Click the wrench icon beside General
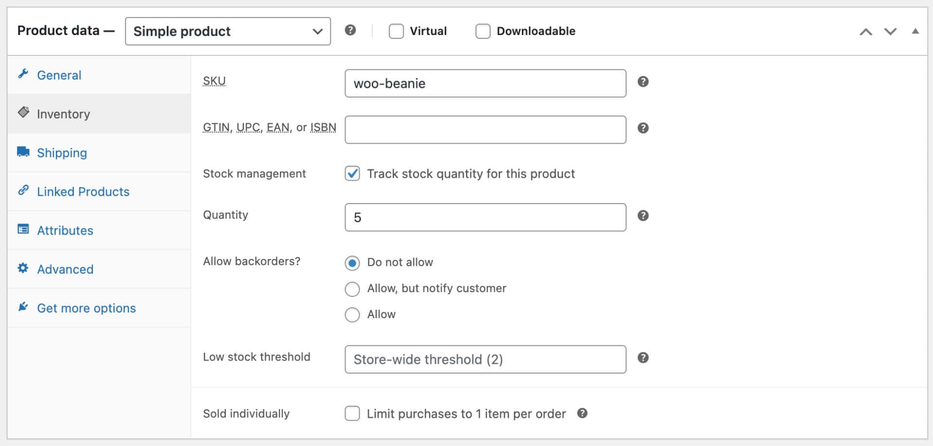 point(23,74)
